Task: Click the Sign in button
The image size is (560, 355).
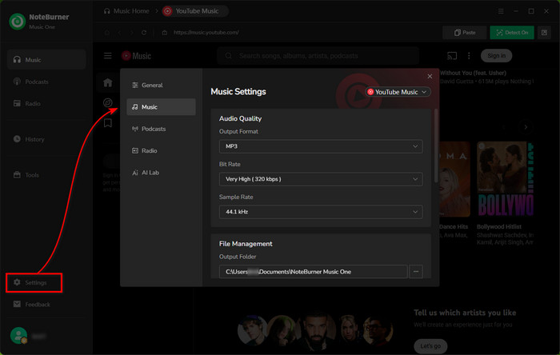Action: coord(497,56)
